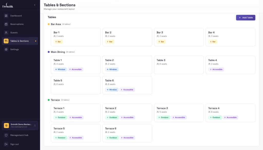Click the Drömlik Demo Restaurant account name
263x150 pixels.
coord(21,124)
